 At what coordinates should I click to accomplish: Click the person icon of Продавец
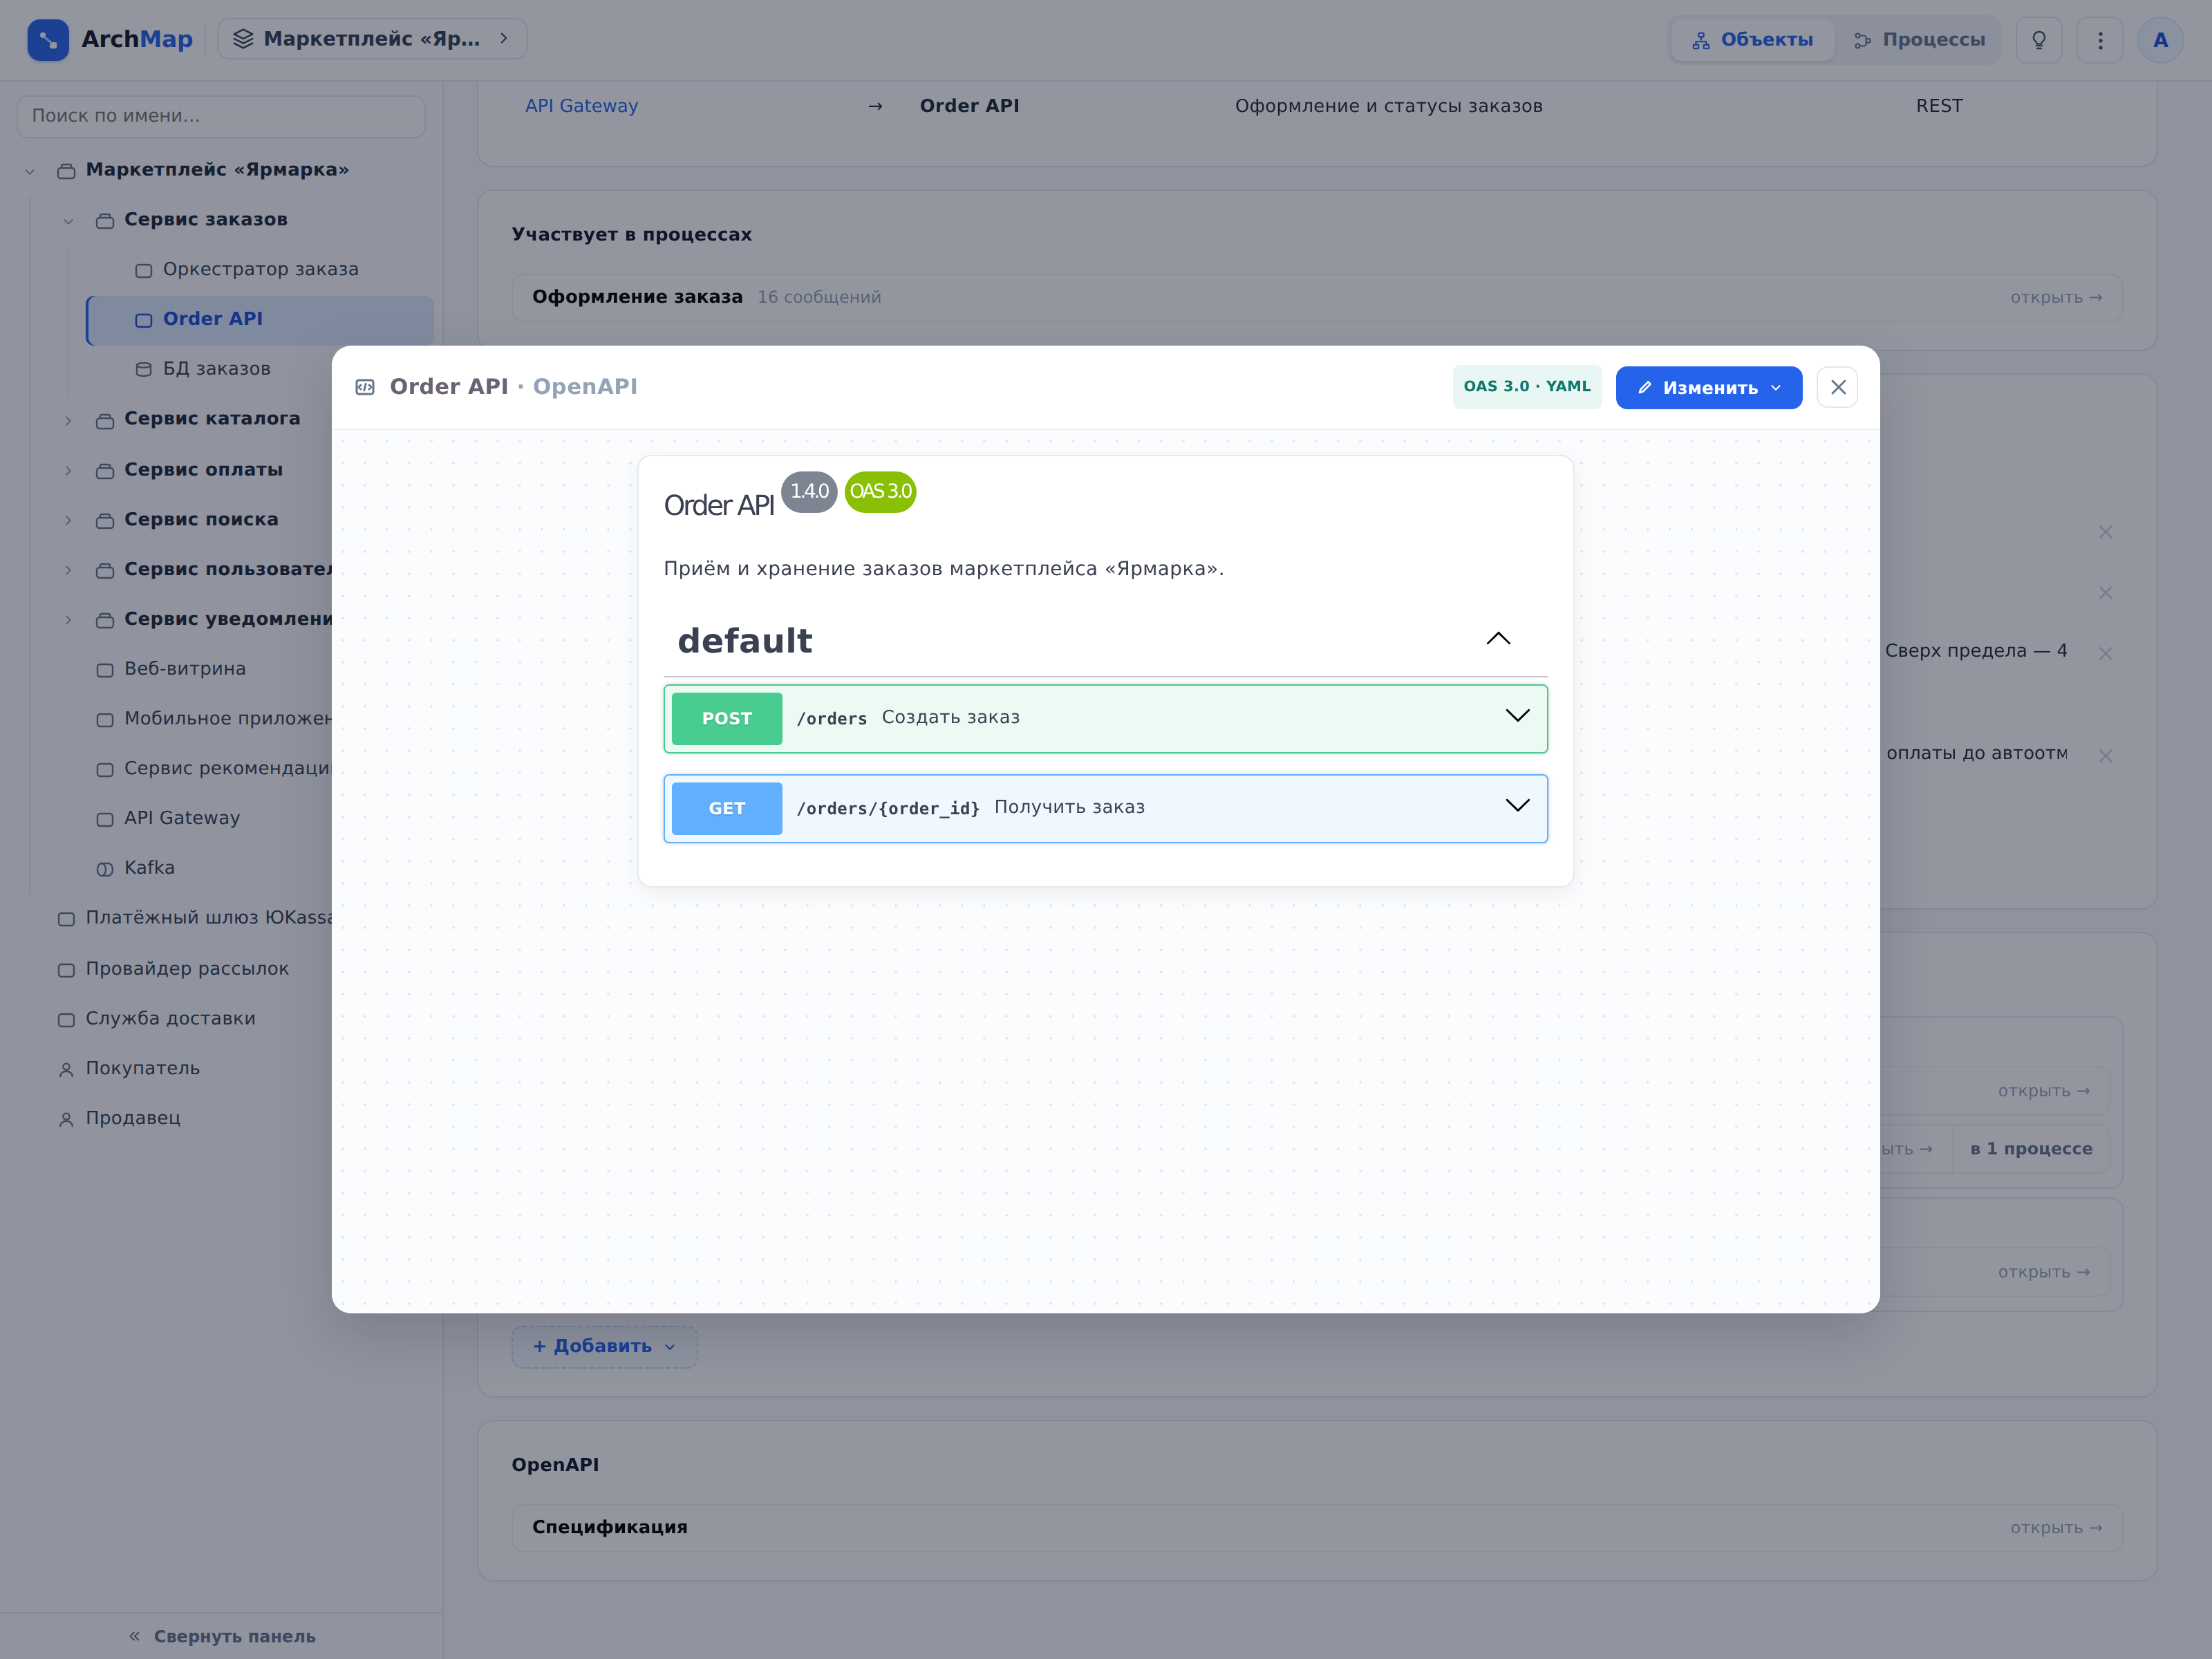[x=66, y=1119]
